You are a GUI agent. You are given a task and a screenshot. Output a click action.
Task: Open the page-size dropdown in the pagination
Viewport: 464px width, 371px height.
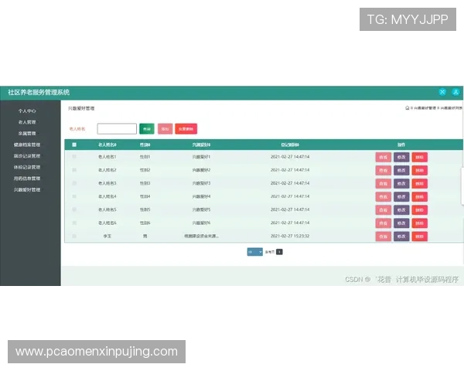254,252
